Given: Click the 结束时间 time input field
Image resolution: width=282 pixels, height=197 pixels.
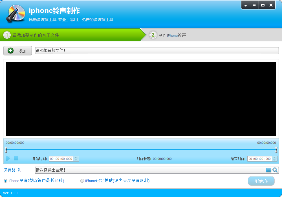Looking at the screenshot, I should coord(259,159).
